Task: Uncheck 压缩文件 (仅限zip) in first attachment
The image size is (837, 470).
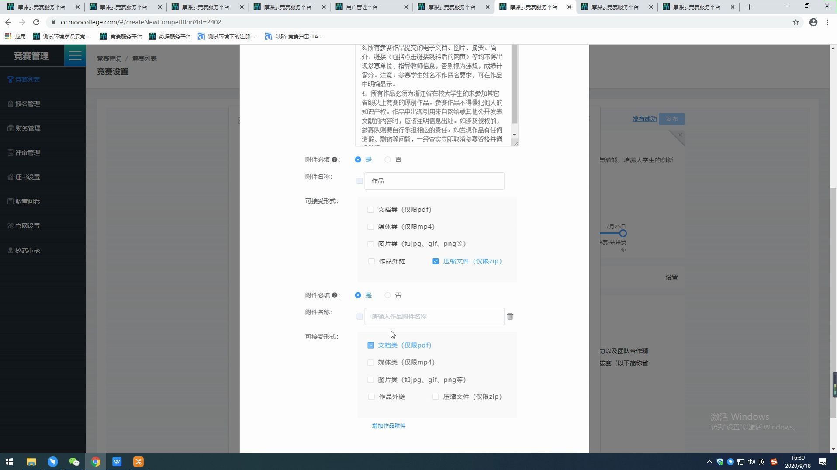Action: (x=436, y=261)
